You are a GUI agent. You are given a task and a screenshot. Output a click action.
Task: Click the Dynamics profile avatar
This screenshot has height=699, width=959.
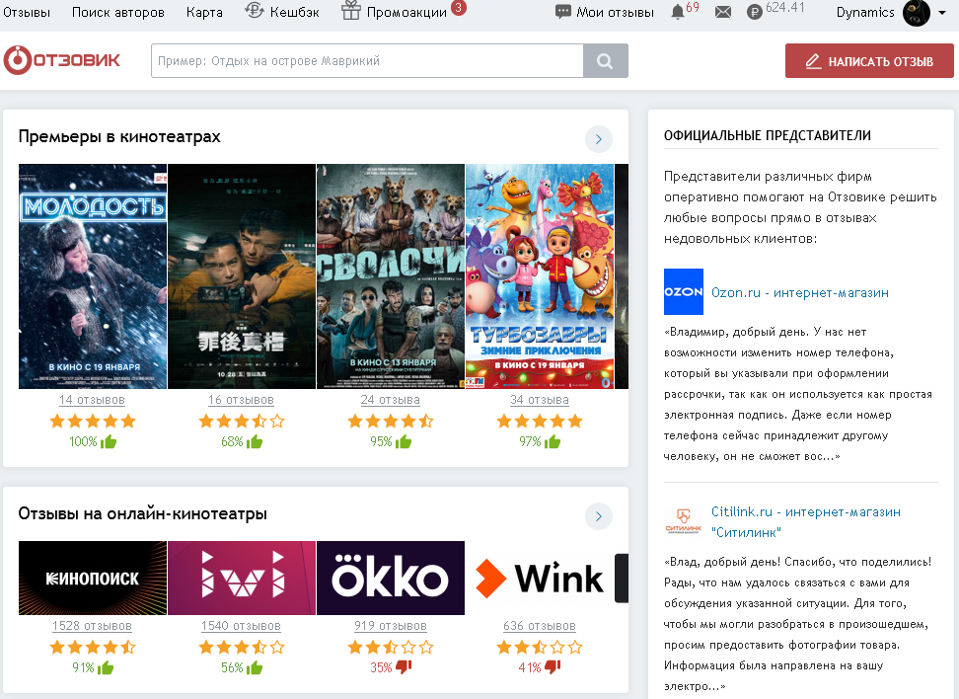(916, 13)
